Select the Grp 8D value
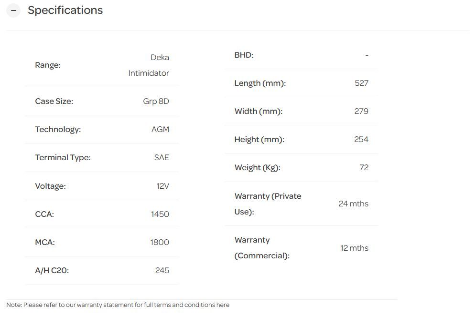 tap(156, 101)
